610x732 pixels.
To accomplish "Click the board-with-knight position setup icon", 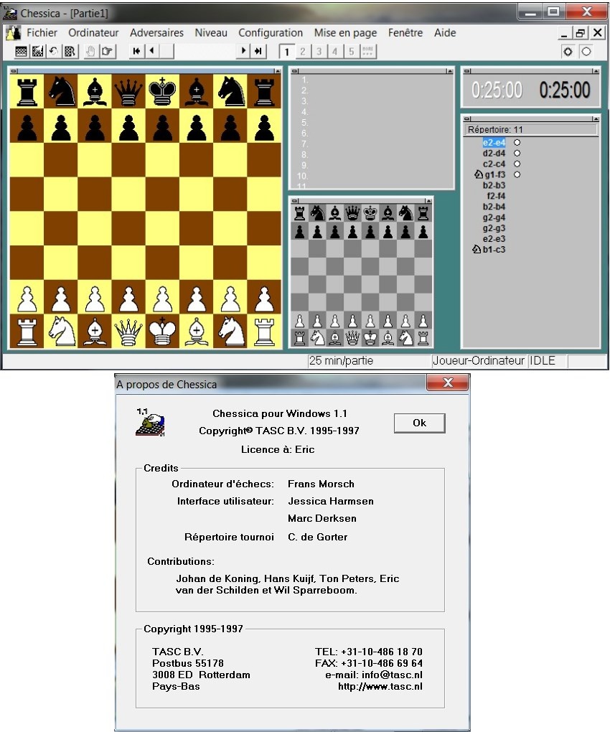I will coord(70,52).
